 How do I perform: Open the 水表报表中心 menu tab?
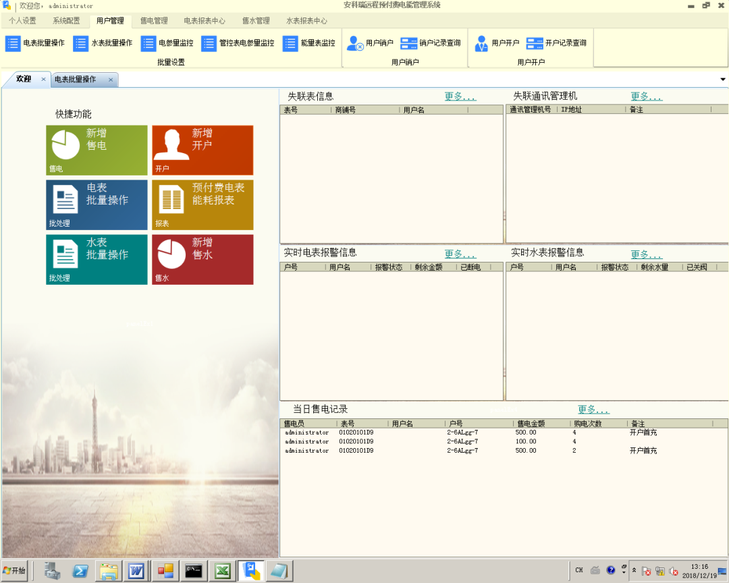pos(307,21)
